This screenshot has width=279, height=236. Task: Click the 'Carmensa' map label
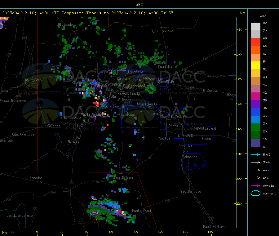[x=190, y=157]
